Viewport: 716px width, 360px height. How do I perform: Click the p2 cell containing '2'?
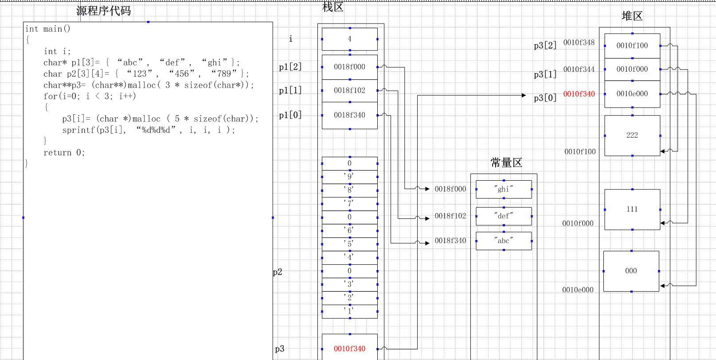click(x=350, y=298)
